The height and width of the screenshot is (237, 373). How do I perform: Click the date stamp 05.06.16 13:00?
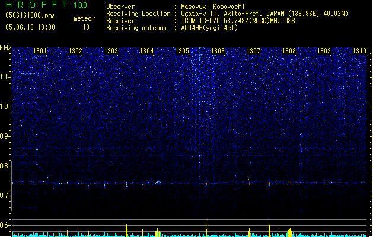click(30, 27)
